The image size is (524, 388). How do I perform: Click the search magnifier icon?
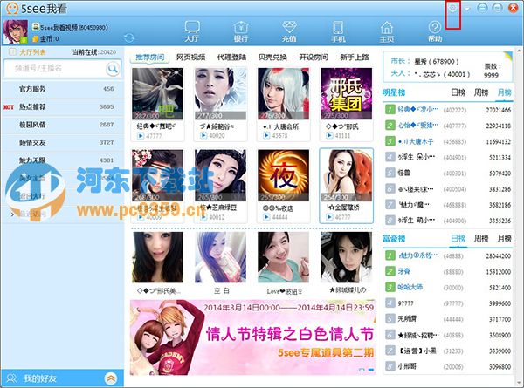[113, 69]
